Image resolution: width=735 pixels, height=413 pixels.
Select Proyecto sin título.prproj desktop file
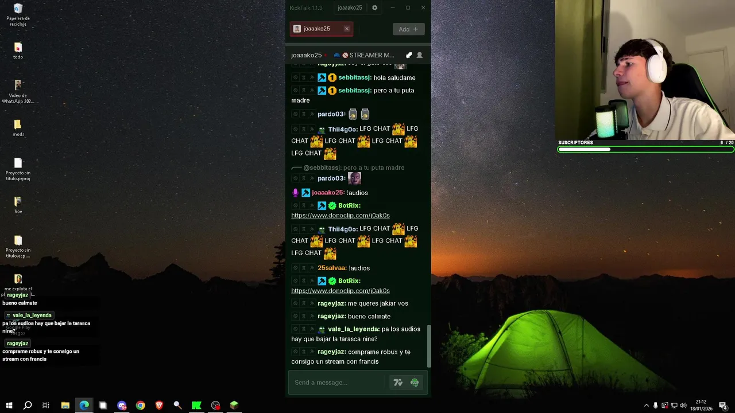tap(18, 169)
